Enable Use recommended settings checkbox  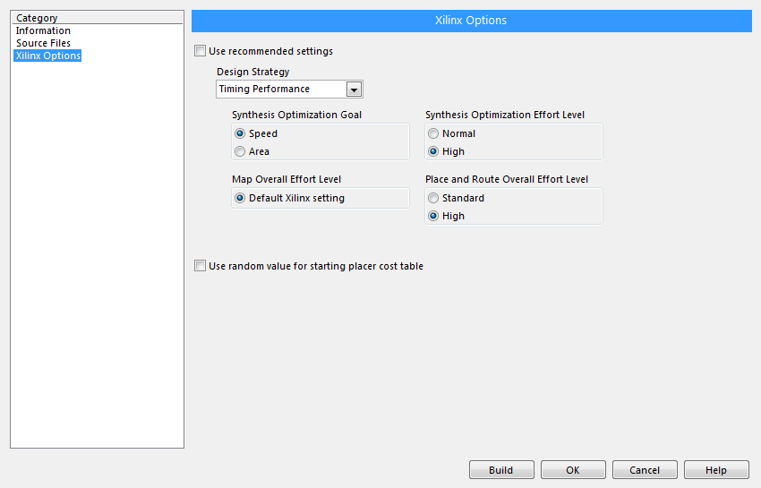click(200, 51)
